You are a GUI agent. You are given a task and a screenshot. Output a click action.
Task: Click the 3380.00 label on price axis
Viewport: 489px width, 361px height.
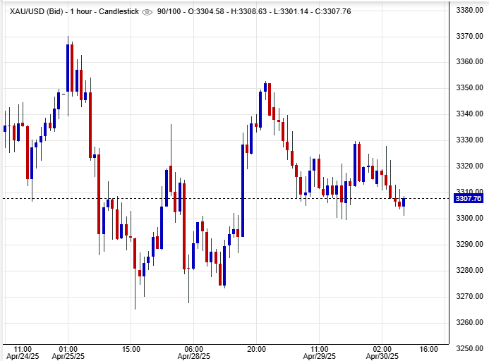pyautogui.click(x=469, y=10)
